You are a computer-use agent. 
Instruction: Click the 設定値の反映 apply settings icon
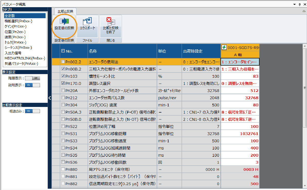pos(64,21)
